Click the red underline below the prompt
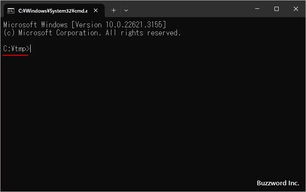The width and height of the screenshot is (306, 192). click(16, 55)
